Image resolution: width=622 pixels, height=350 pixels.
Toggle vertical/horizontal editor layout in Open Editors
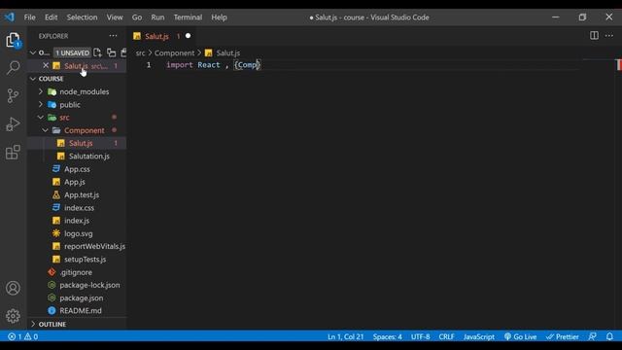point(112,52)
